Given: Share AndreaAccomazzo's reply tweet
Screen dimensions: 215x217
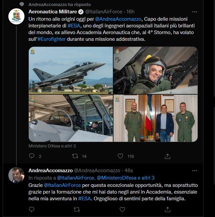Looking at the screenshot, I should click(168, 209).
